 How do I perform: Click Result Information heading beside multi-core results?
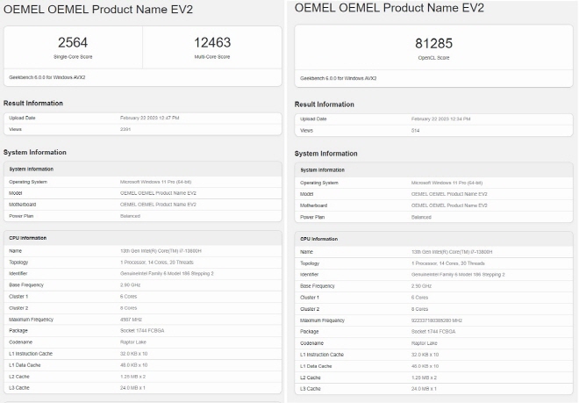click(33, 103)
